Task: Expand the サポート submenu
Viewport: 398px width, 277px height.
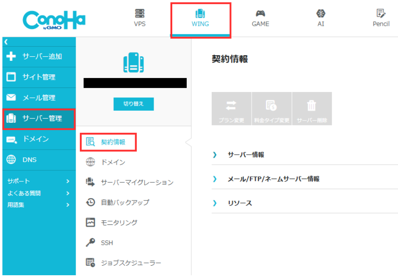Action: coord(39,181)
